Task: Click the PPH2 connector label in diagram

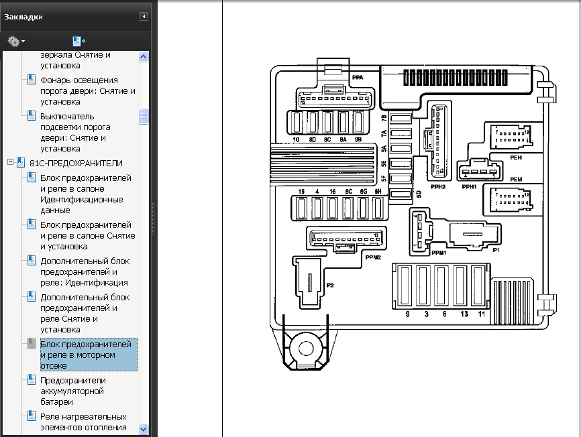Action: click(x=438, y=187)
